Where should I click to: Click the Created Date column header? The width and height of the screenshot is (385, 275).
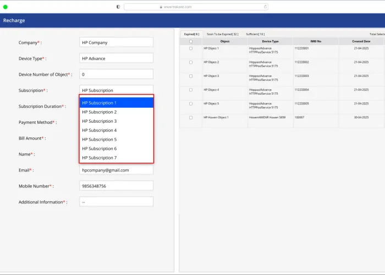361,41
